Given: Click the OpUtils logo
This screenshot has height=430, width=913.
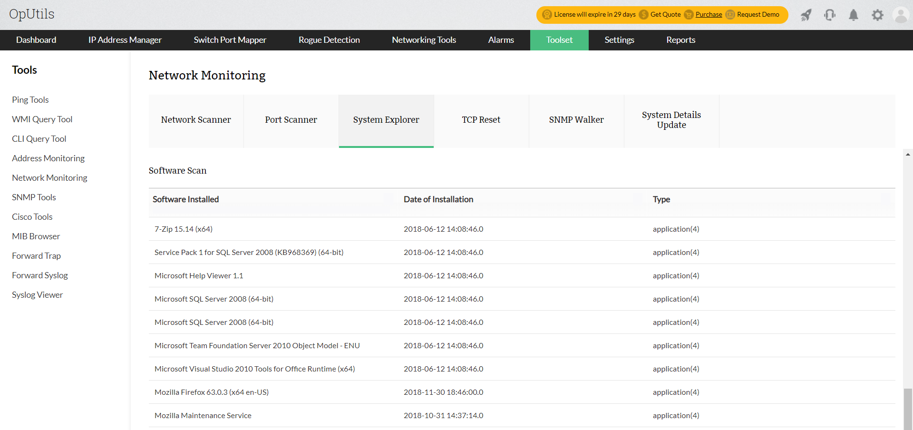Looking at the screenshot, I should pyautogui.click(x=32, y=14).
